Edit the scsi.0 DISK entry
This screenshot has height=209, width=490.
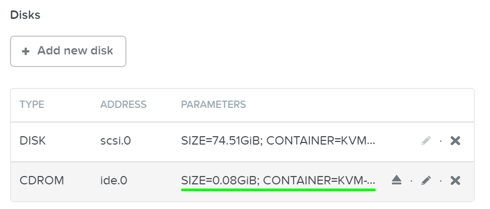click(x=426, y=141)
